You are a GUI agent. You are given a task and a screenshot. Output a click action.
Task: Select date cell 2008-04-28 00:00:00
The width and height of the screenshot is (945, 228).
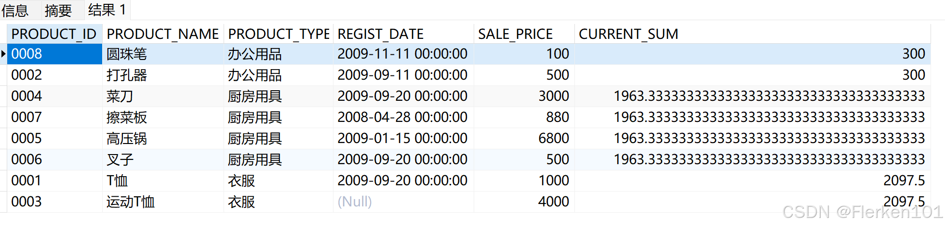point(402,117)
